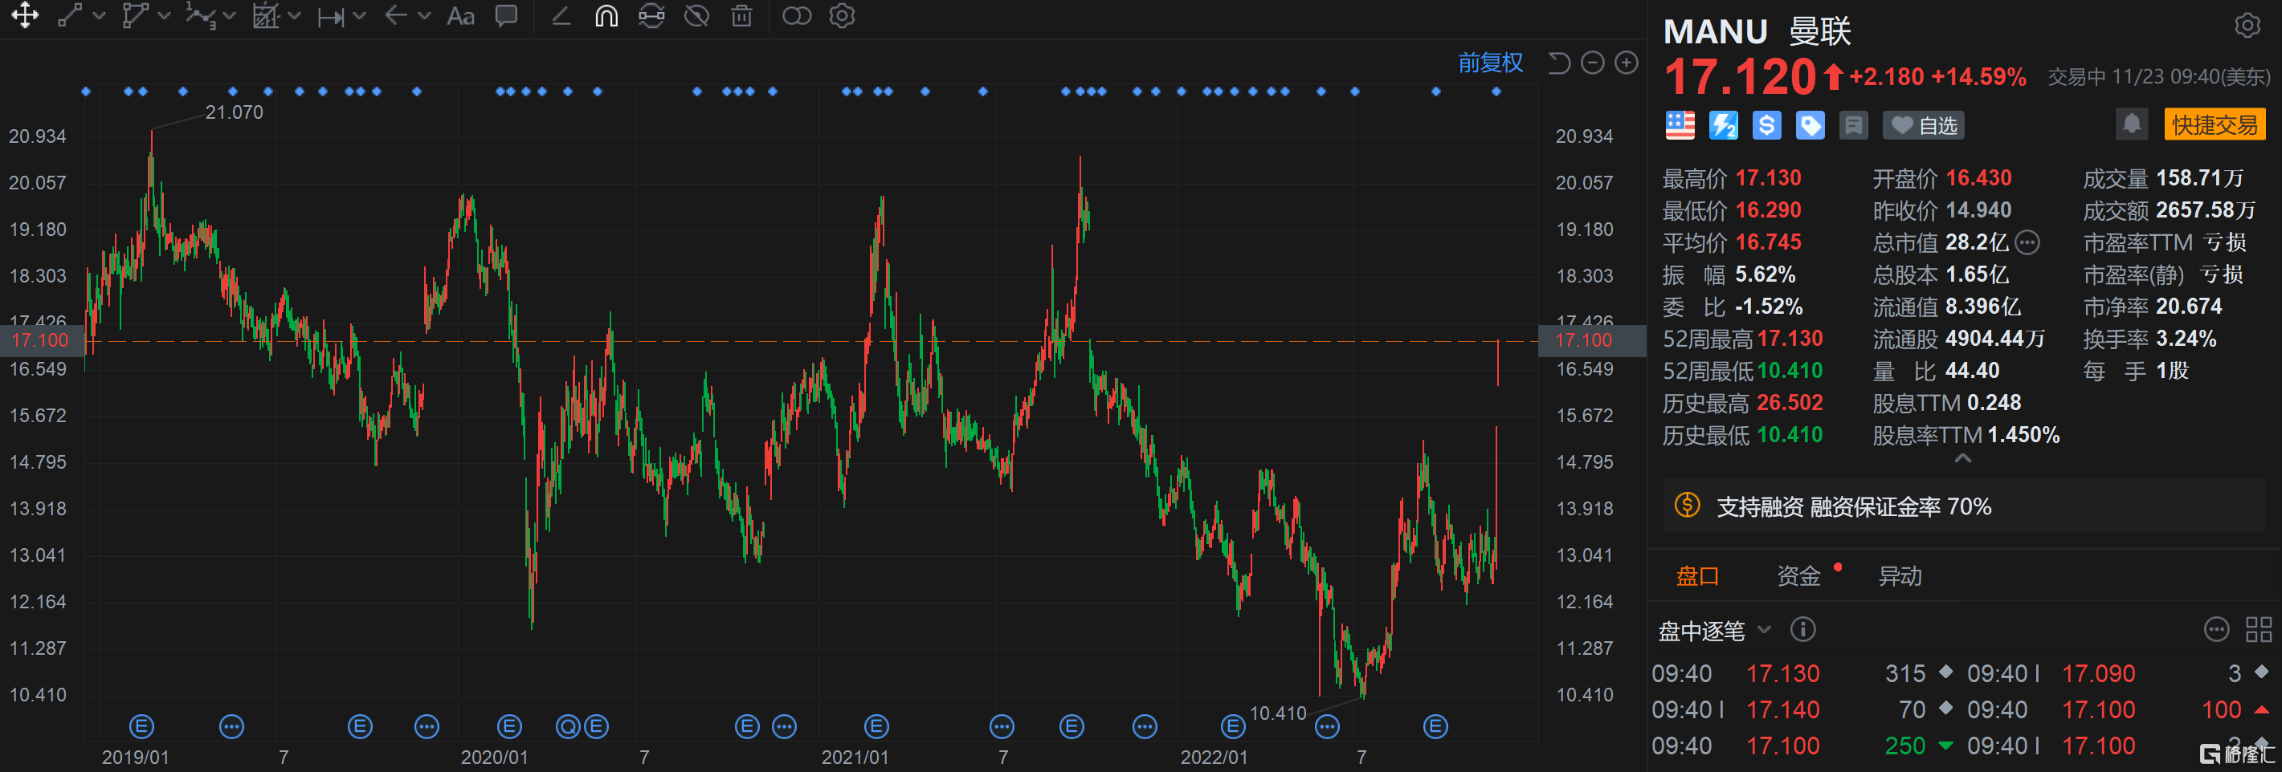Screen dimensions: 2282x772
Task: Open price alert bell
Action: 2132,124
